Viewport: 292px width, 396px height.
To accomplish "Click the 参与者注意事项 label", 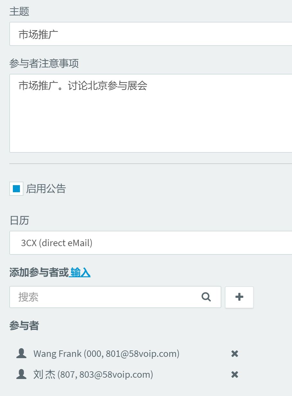I will [44, 63].
